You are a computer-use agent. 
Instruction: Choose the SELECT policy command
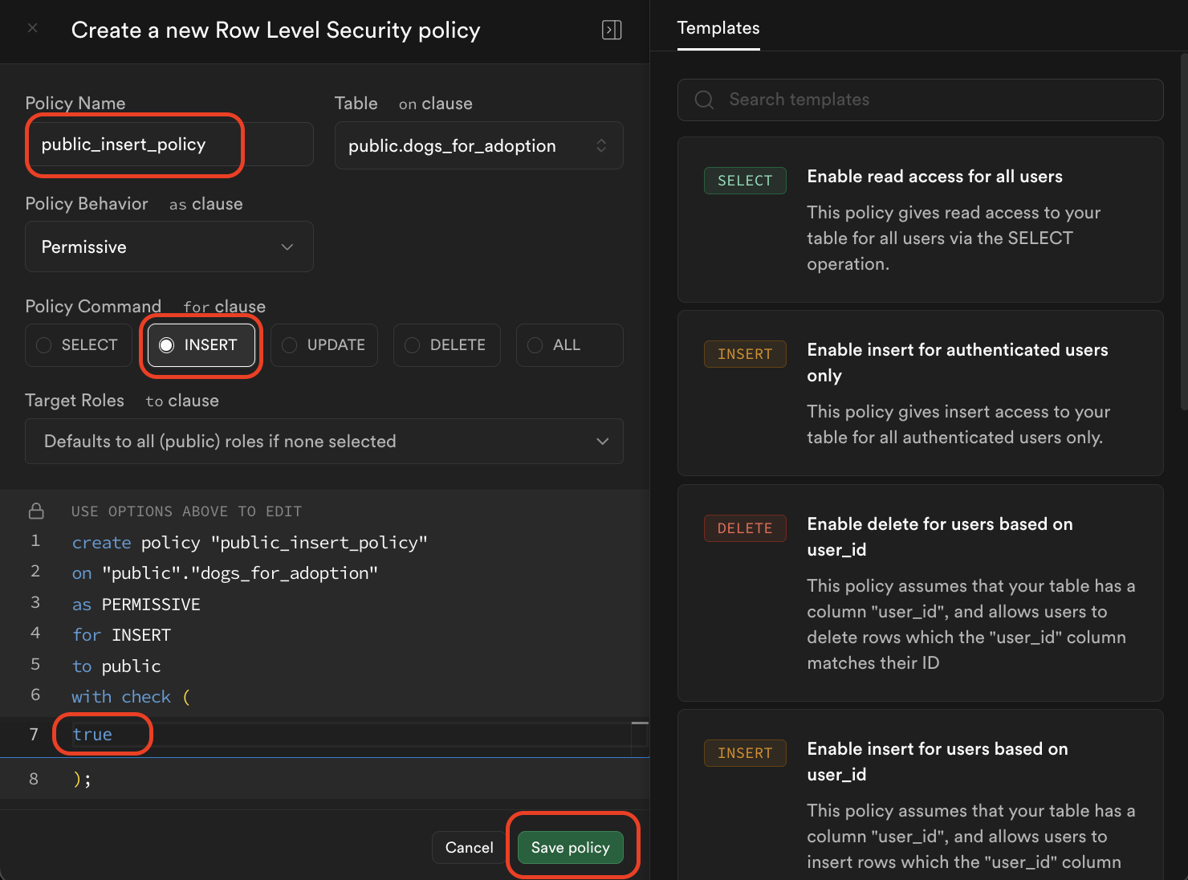79,345
